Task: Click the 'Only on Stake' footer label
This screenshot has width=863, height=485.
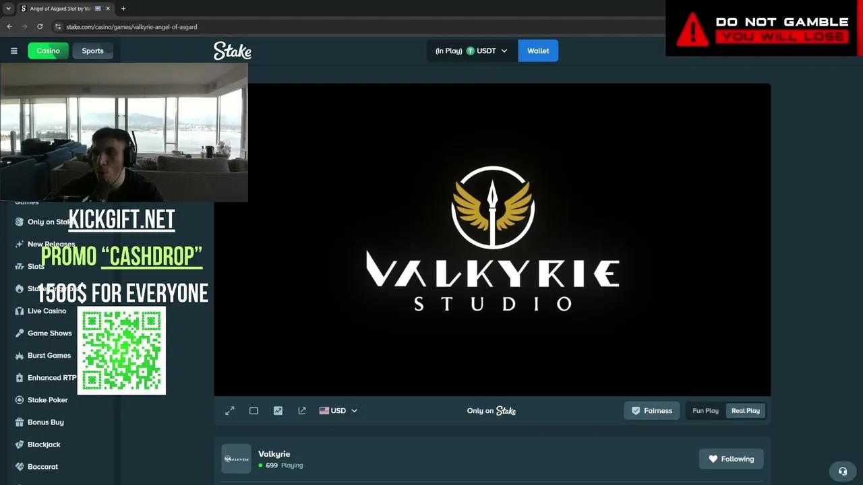Action: [492, 410]
